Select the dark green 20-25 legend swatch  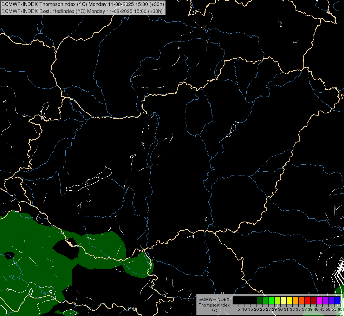click(260, 300)
